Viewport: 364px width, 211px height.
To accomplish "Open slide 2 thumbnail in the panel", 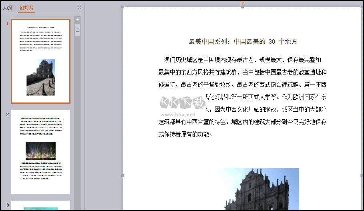I will pos(40,152).
